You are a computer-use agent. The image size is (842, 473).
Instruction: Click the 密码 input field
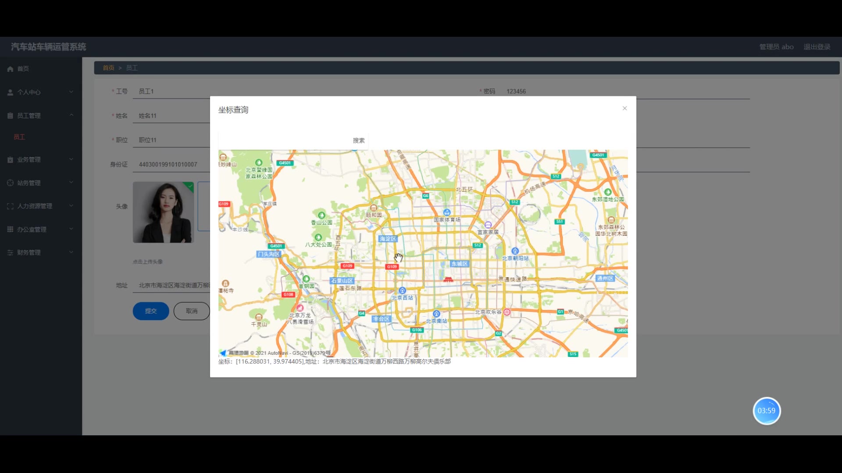coord(625,91)
